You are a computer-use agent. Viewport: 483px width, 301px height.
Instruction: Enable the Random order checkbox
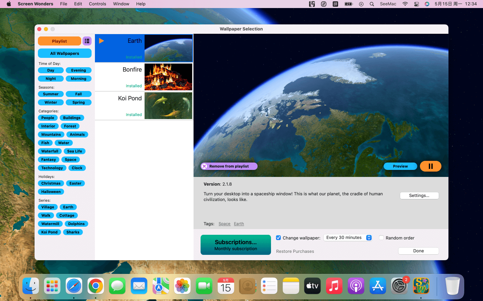point(381,238)
